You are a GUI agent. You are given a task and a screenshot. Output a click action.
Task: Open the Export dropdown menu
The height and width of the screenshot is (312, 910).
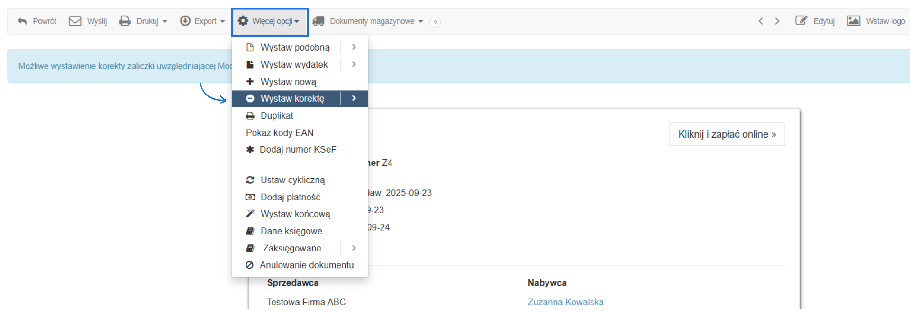coord(202,21)
